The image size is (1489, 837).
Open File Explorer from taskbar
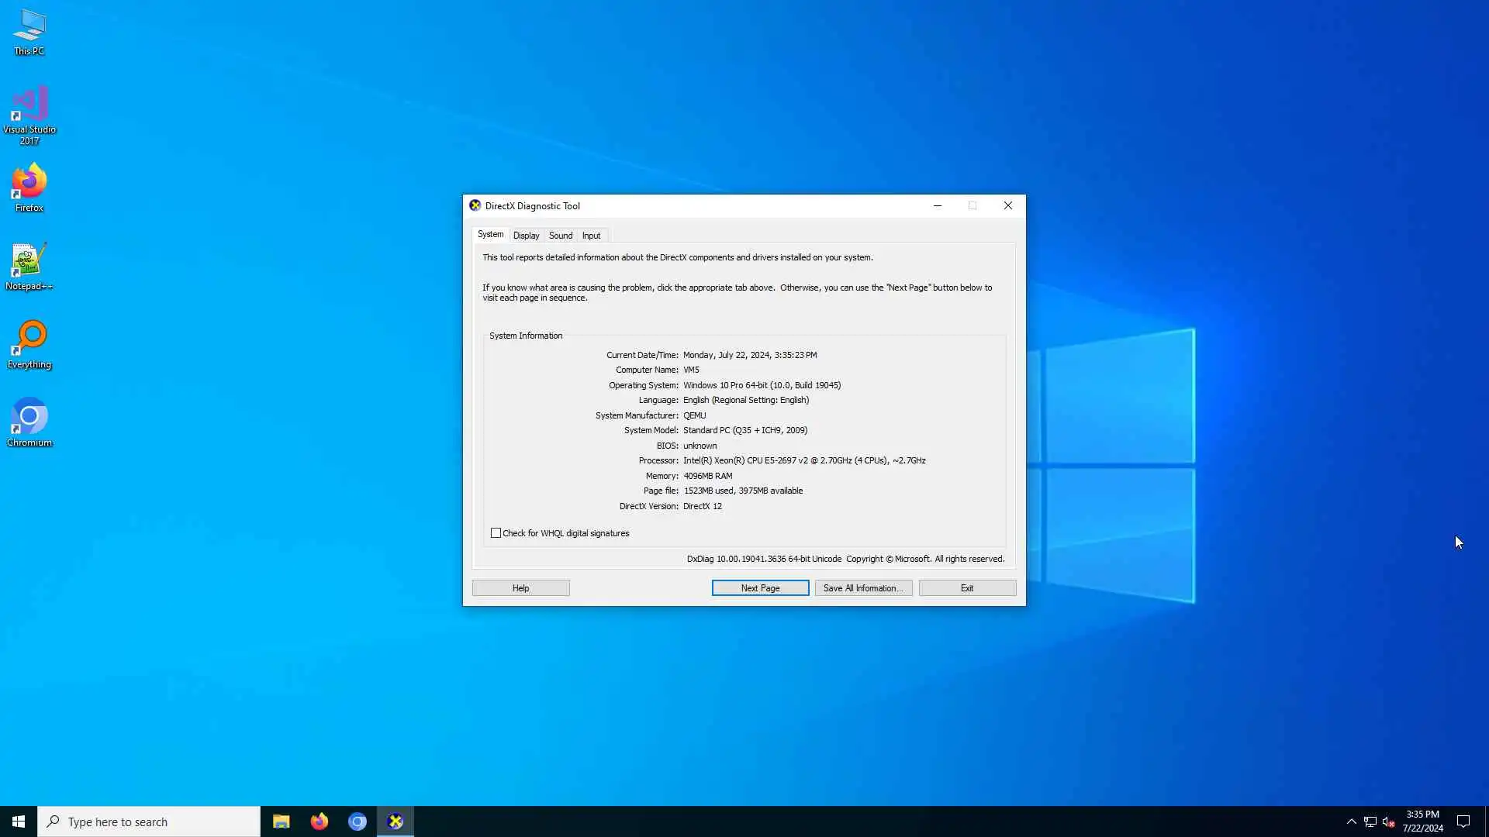[281, 821]
